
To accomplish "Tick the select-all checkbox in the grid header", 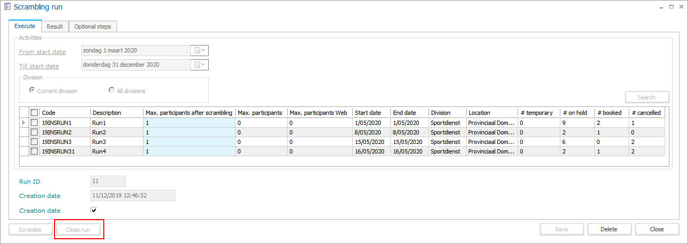I will click(x=34, y=113).
